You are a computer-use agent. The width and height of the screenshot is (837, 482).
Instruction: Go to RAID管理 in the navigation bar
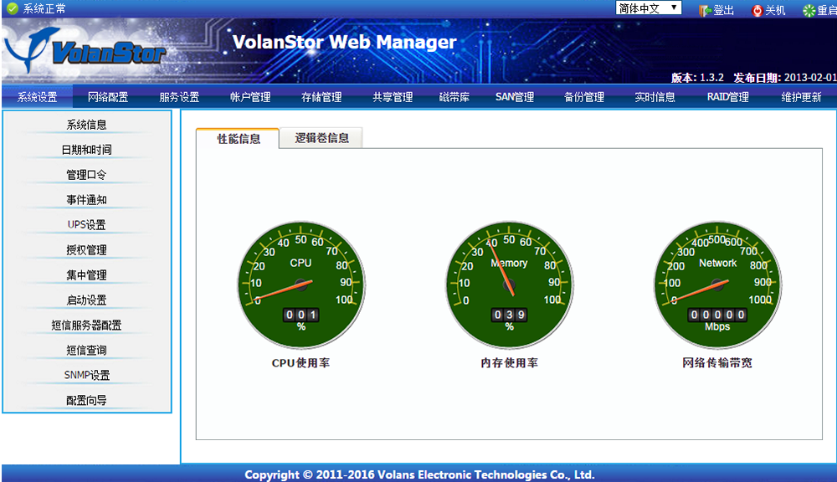point(727,97)
